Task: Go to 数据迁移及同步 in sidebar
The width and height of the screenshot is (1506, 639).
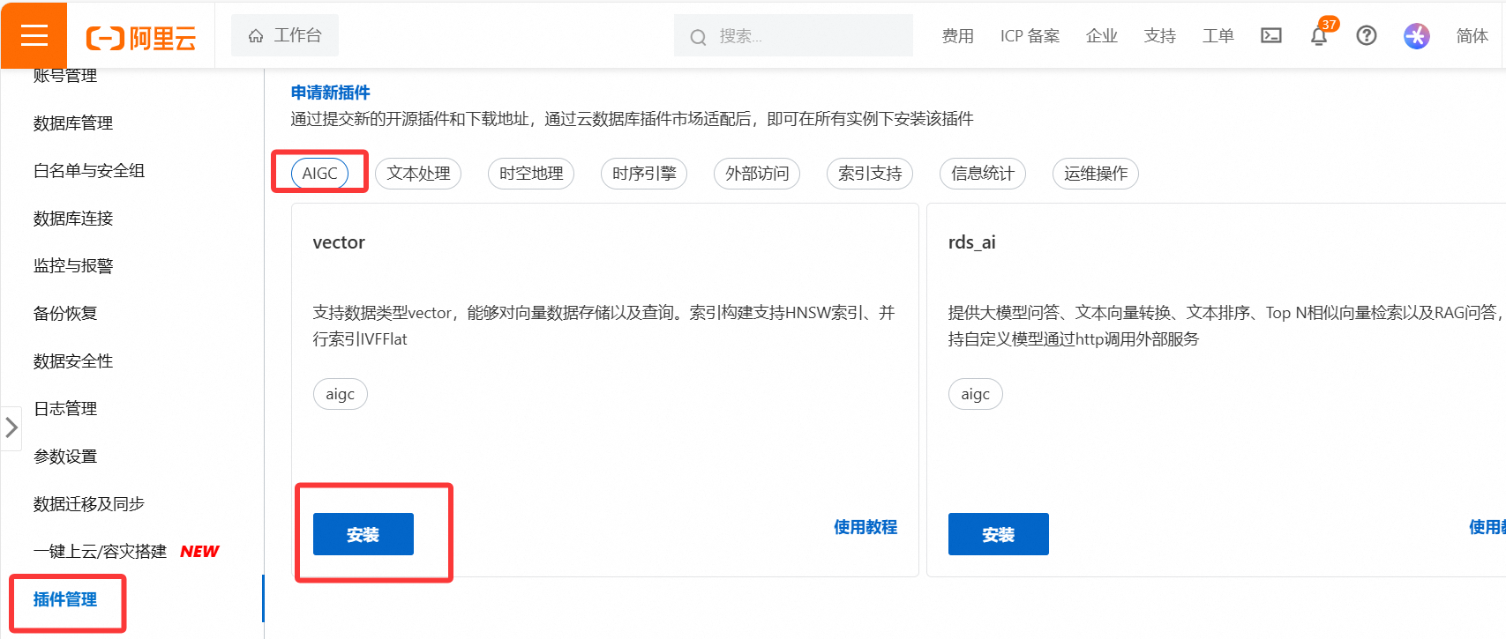Action: point(89,504)
